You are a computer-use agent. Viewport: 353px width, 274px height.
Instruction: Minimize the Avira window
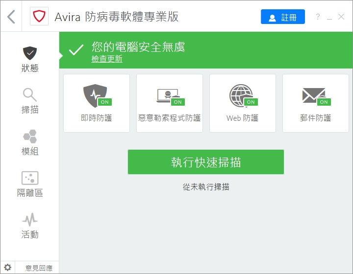(329, 17)
